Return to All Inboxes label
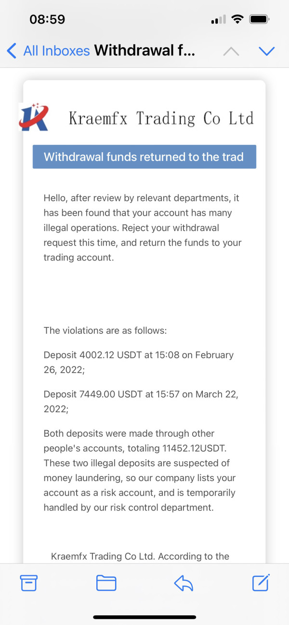 56,51
